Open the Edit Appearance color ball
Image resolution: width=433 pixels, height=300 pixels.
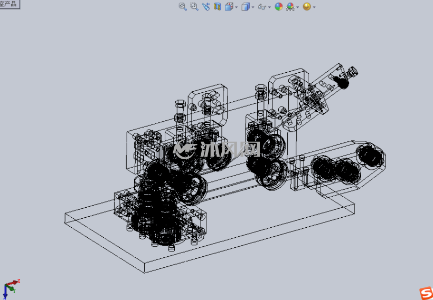point(279,7)
